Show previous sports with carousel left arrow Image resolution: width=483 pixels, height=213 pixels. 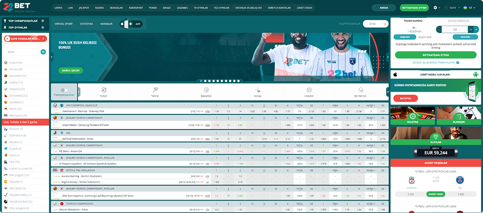(79, 92)
